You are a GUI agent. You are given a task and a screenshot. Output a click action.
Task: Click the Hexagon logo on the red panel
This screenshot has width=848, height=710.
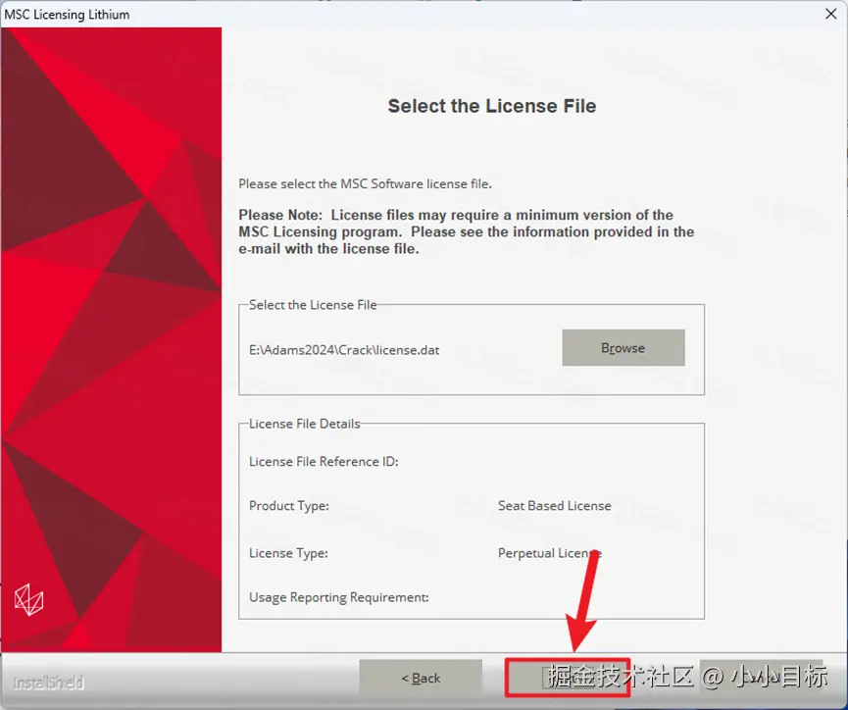[28, 599]
